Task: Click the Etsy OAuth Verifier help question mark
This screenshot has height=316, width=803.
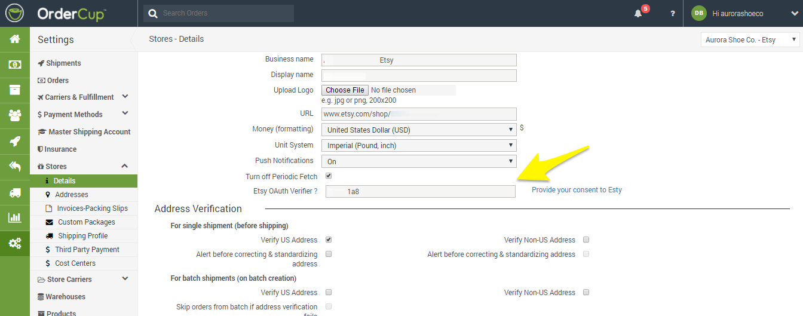Action: (x=315, y=191)
